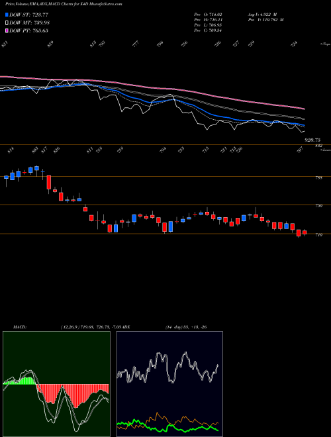
Task: Click the 'Pre O: 714.02' open value
Action: click(x=208, y=14)
